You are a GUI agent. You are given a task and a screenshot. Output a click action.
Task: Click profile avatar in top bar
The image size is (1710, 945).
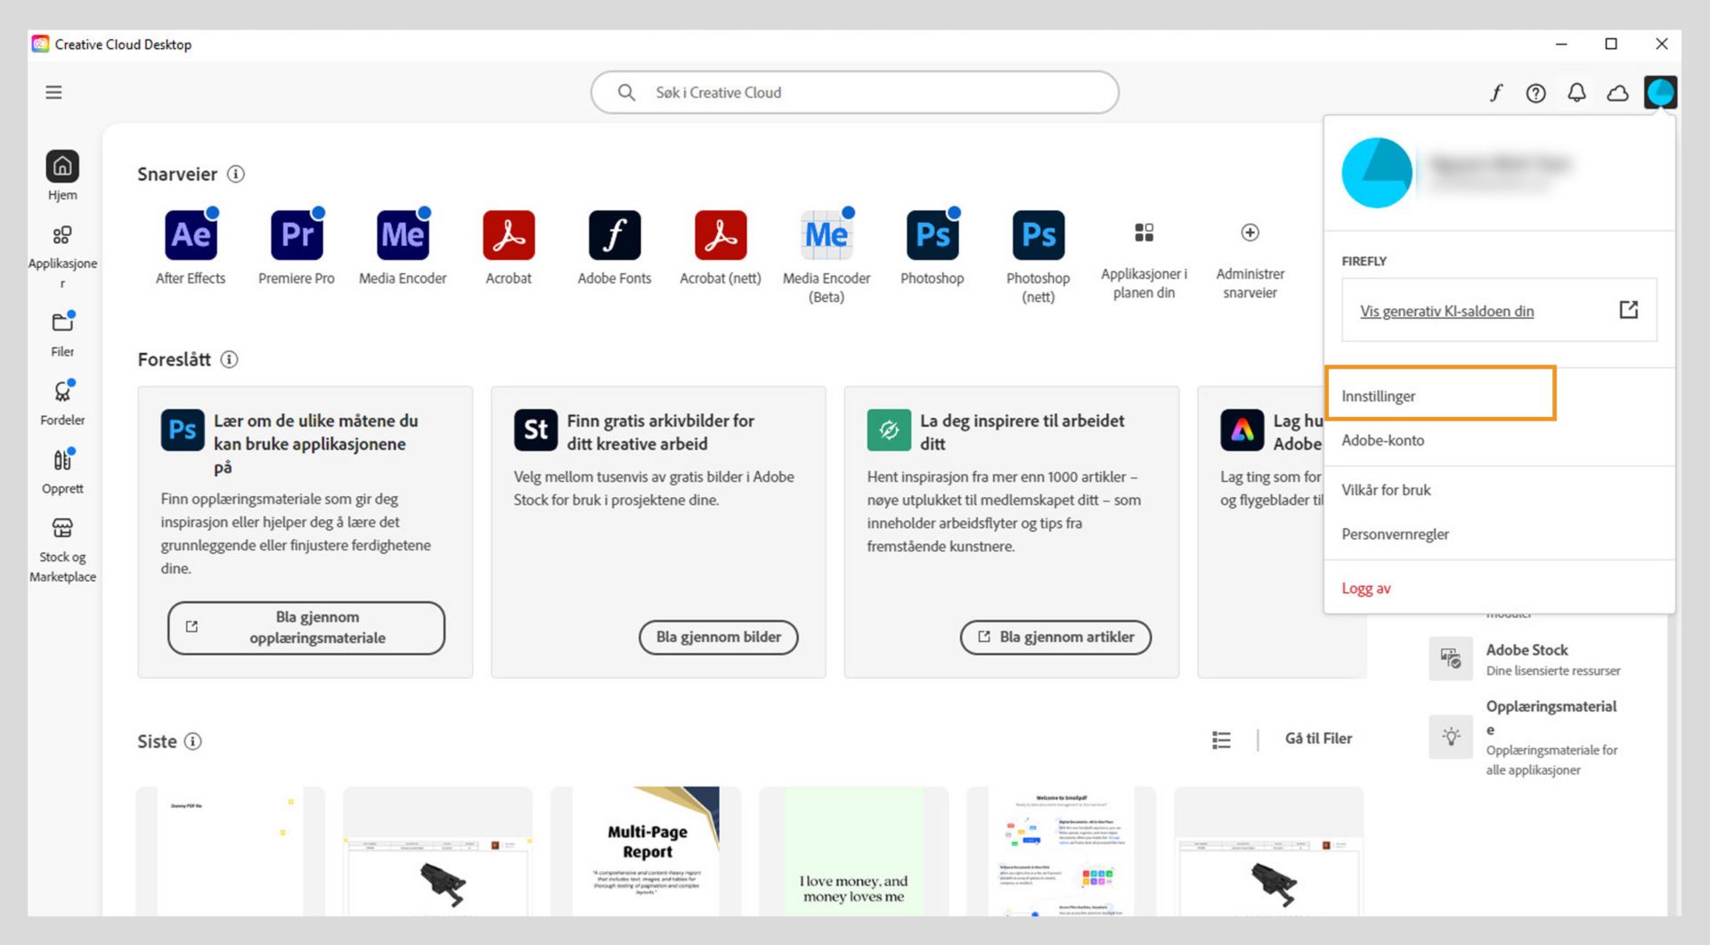(x=1661, y=93)
